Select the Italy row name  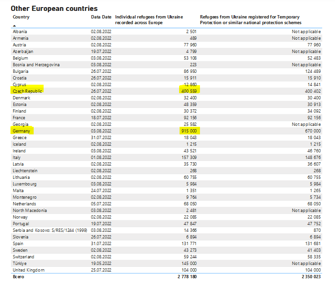(17, 157)
